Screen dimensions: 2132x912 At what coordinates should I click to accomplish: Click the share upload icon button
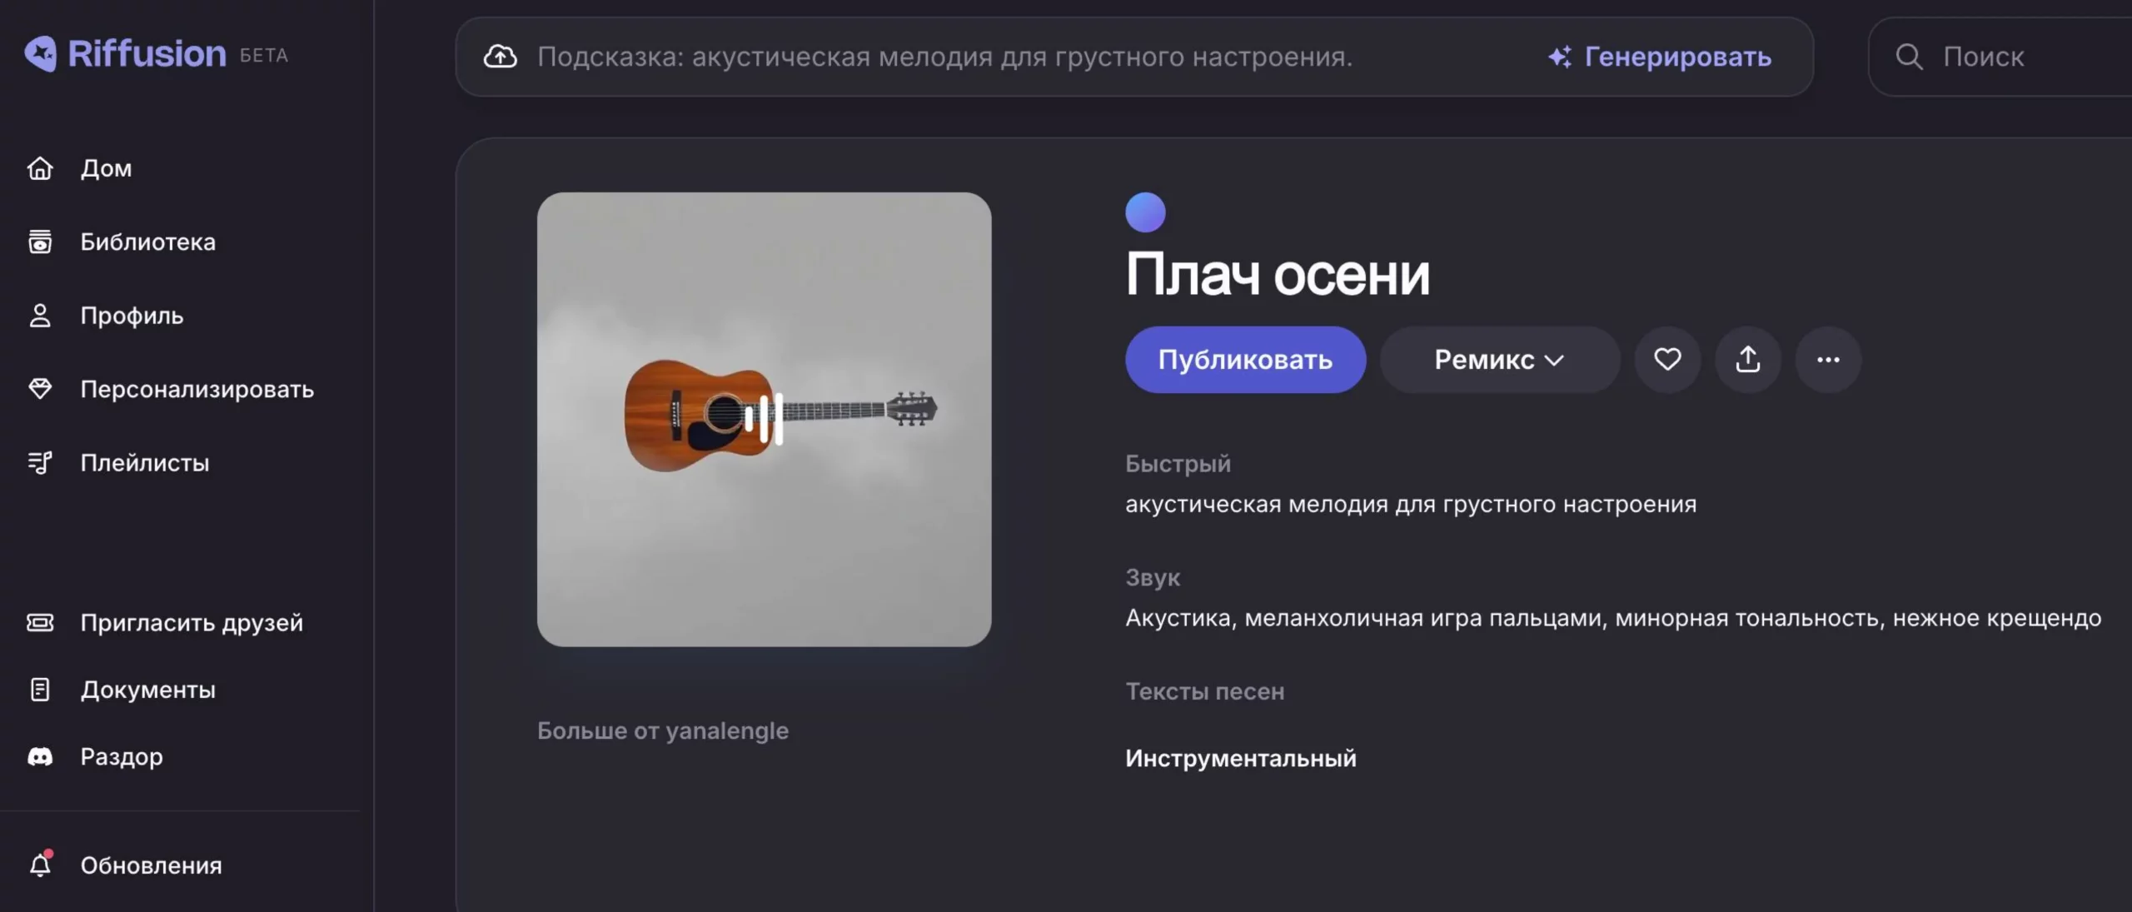1748,360
